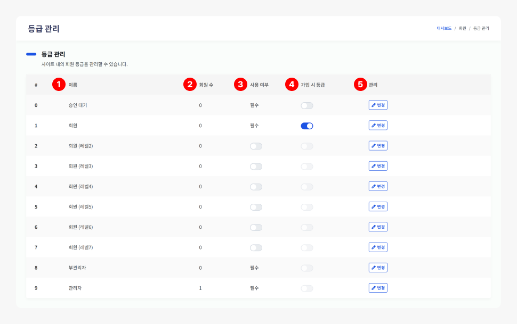Enable 사용 여부 switch for 회원 (레벨7)
This screenshot has width=517, height=324.
click(256, 247)
